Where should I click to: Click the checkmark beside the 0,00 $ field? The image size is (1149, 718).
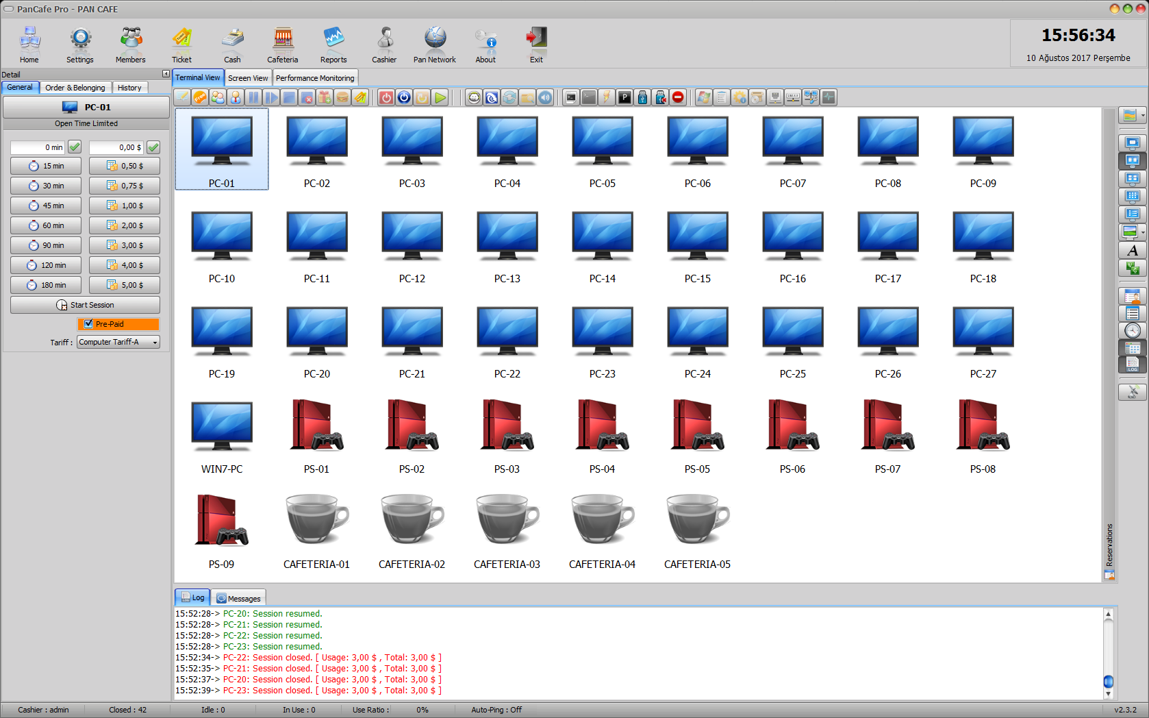pyautogui.click(x=152, y=147)
